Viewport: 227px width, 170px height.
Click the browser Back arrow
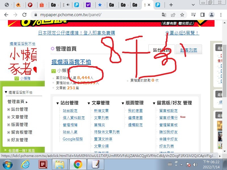point(6,15)
